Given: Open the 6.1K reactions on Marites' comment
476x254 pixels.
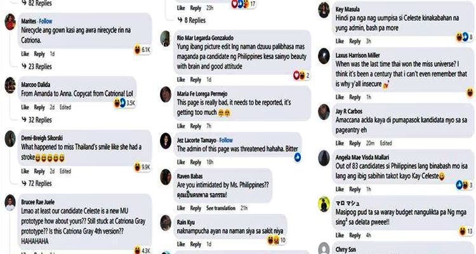Looking at the screenshot, I should point(142,50).
